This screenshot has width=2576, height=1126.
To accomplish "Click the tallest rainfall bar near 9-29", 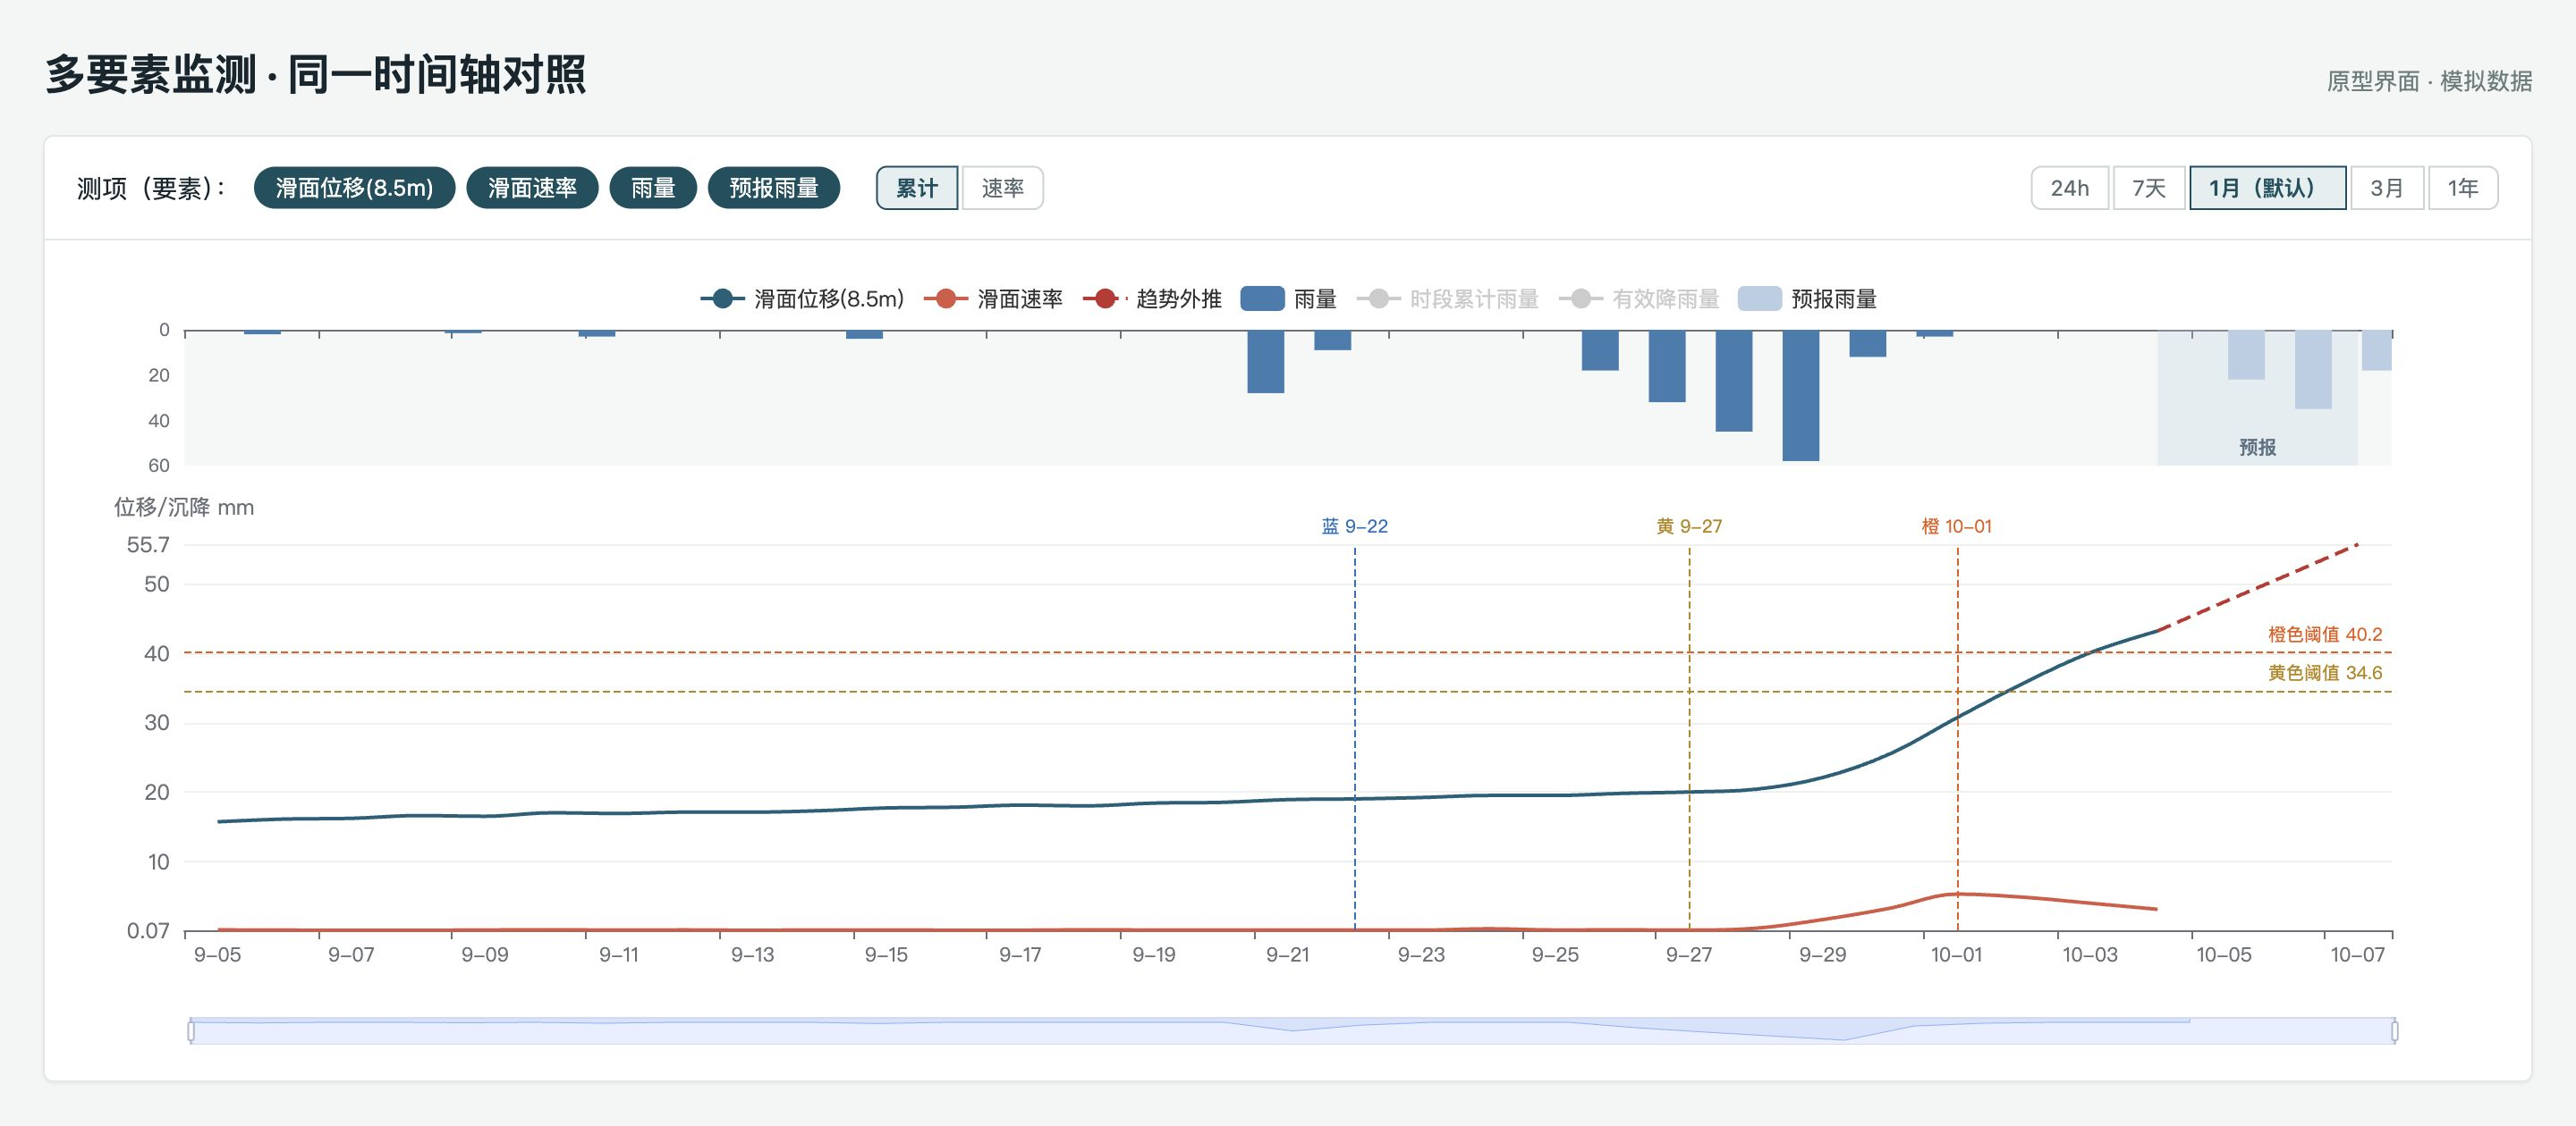I will point(1800,396).
